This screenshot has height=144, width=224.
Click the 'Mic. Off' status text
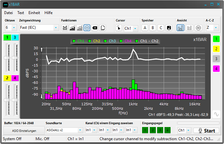(43, 139)
